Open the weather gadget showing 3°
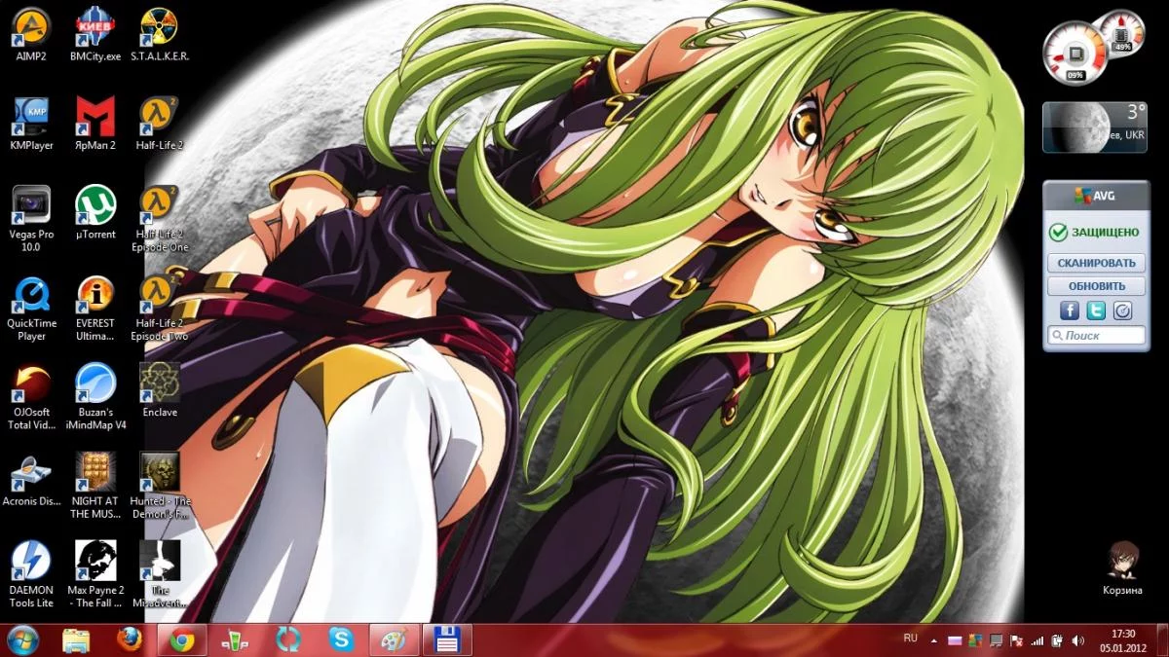Screen dimensions: 1169x657 1094,128
